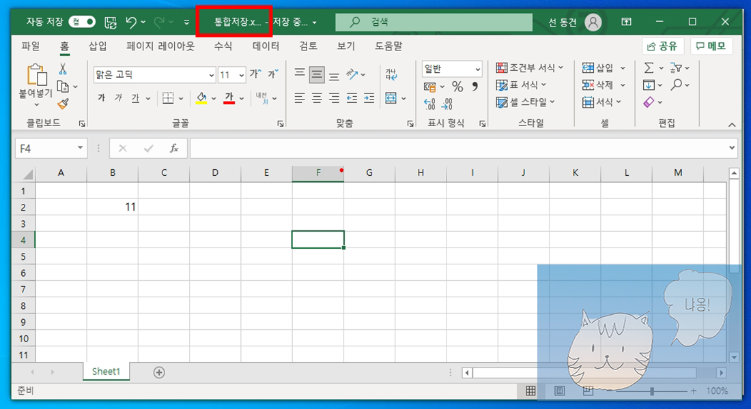Open the 맑은 고딕 font name dropdown
751x409 pixels.
coord(211,75)
